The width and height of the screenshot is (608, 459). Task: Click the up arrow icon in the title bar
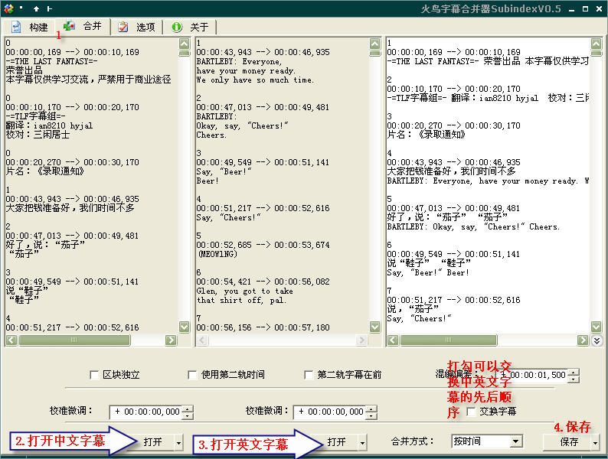click(x=36, y=8)
